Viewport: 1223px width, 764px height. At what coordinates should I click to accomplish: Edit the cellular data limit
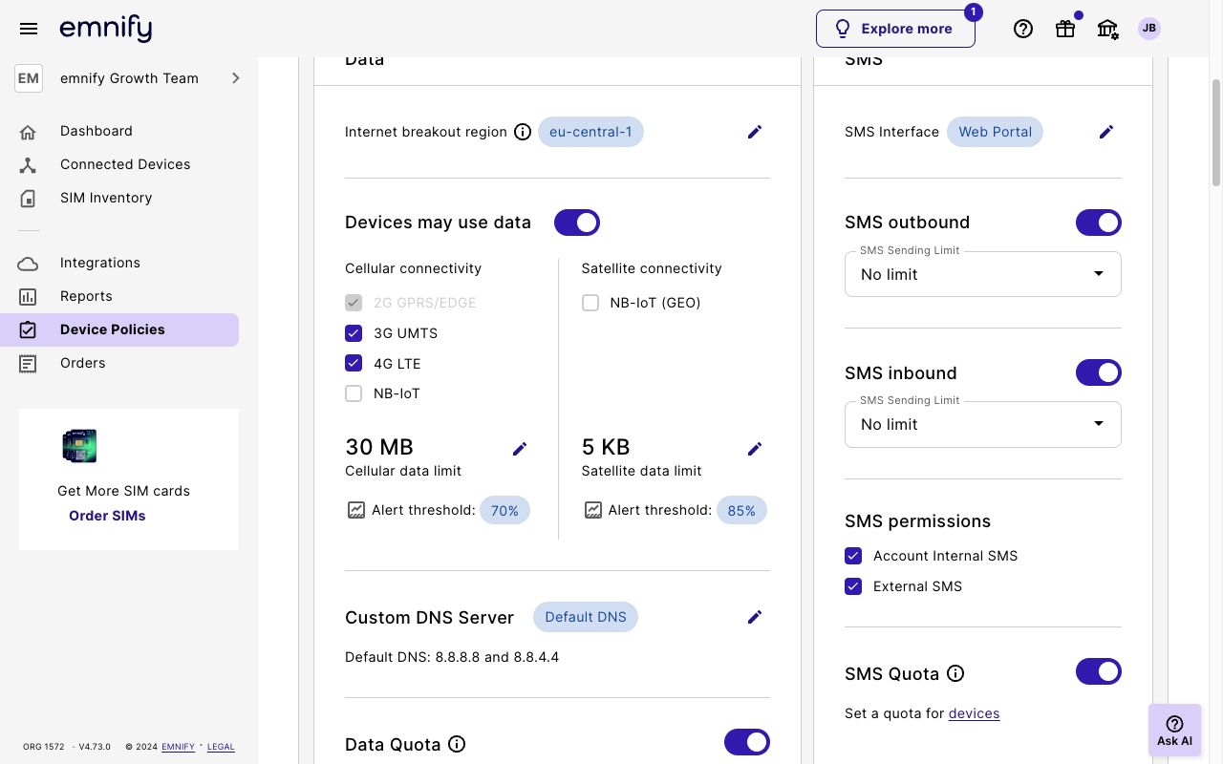click(x=520, y=449)
